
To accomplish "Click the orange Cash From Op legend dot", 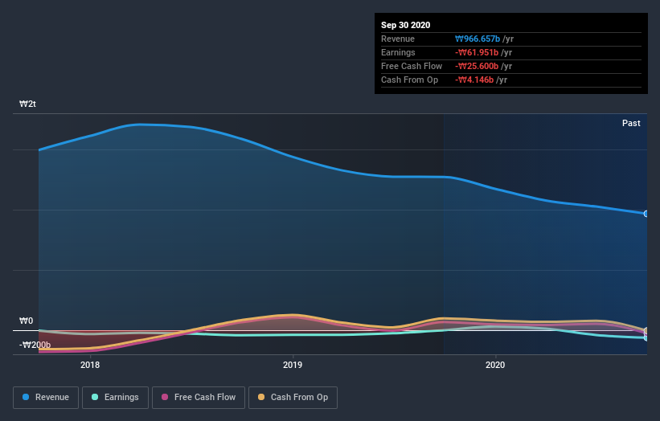I will coord(261,397).
